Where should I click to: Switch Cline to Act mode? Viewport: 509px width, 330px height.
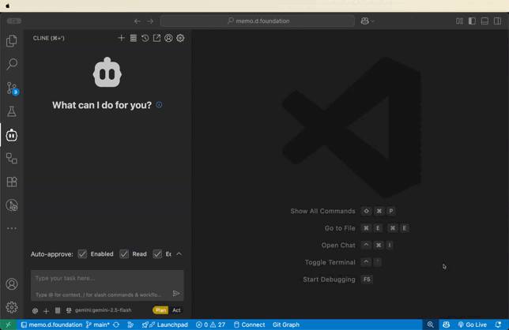click(x=176, y=310)
